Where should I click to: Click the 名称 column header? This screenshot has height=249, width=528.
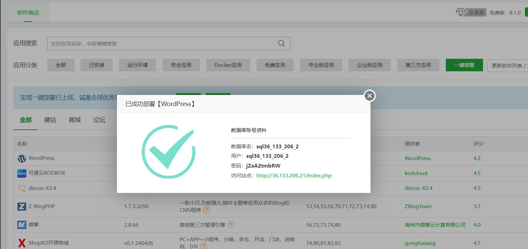[x=22, y=144]
